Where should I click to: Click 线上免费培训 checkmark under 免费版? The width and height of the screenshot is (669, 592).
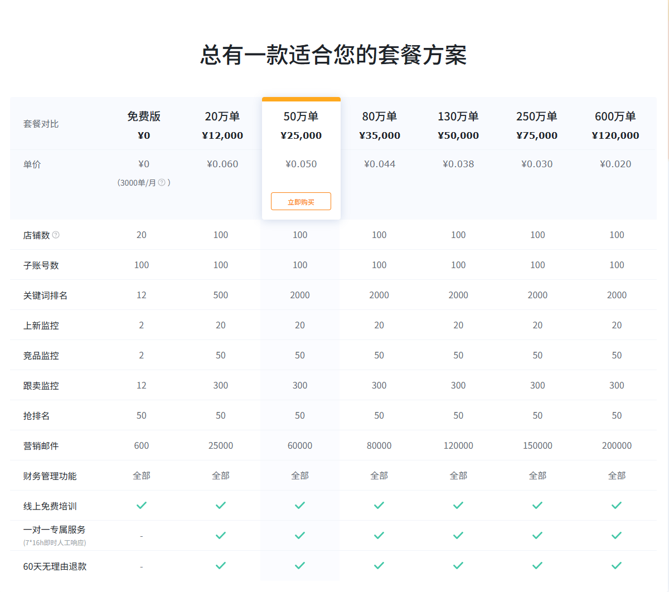(x=142, y=505)
